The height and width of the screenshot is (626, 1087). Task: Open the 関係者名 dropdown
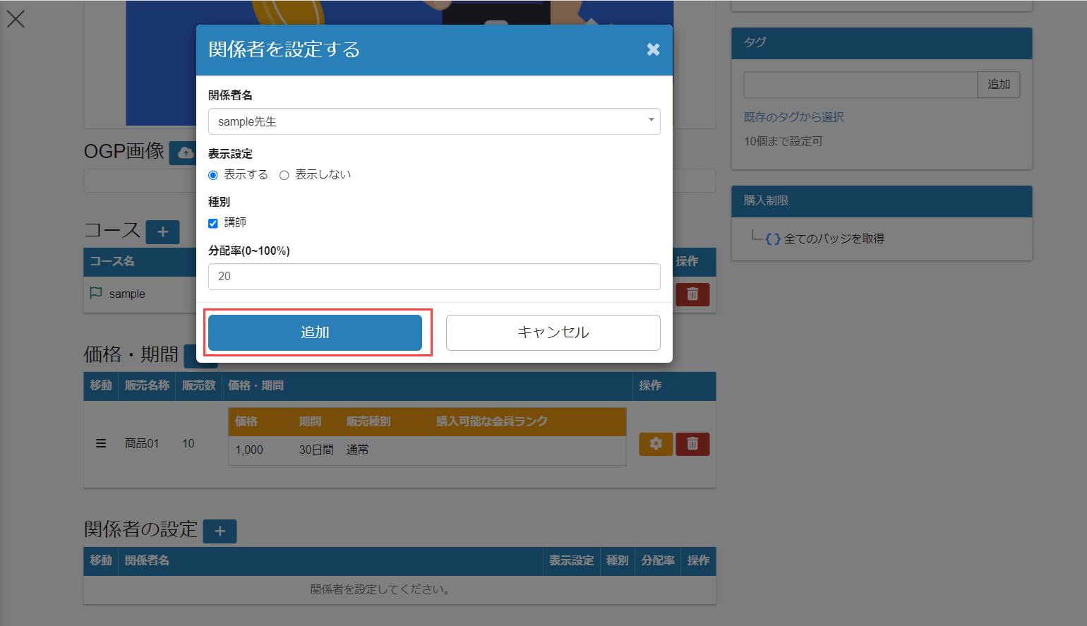tap(433, 121)
